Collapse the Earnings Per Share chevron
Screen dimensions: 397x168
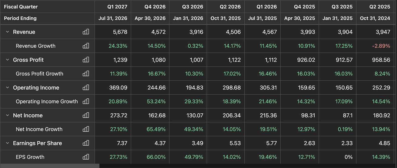[7, 143]
